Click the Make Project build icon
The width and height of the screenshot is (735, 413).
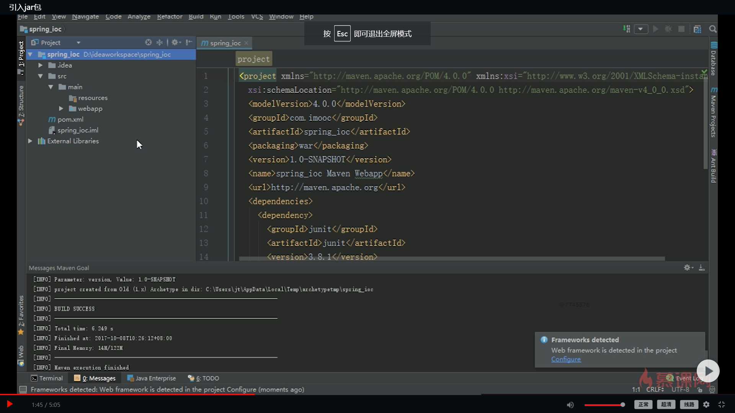pyautogui.click(x=627, y=29)
